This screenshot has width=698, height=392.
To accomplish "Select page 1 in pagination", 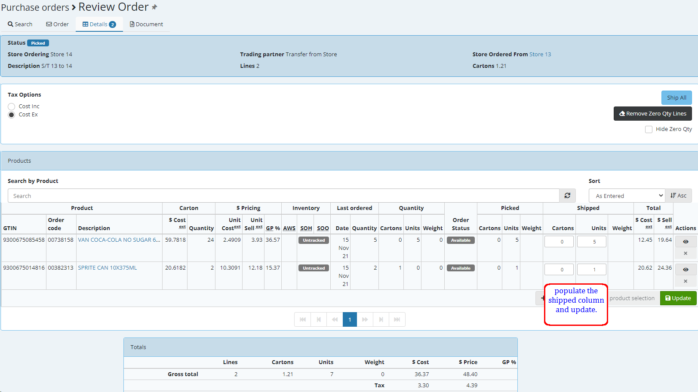I will [350, 319].
